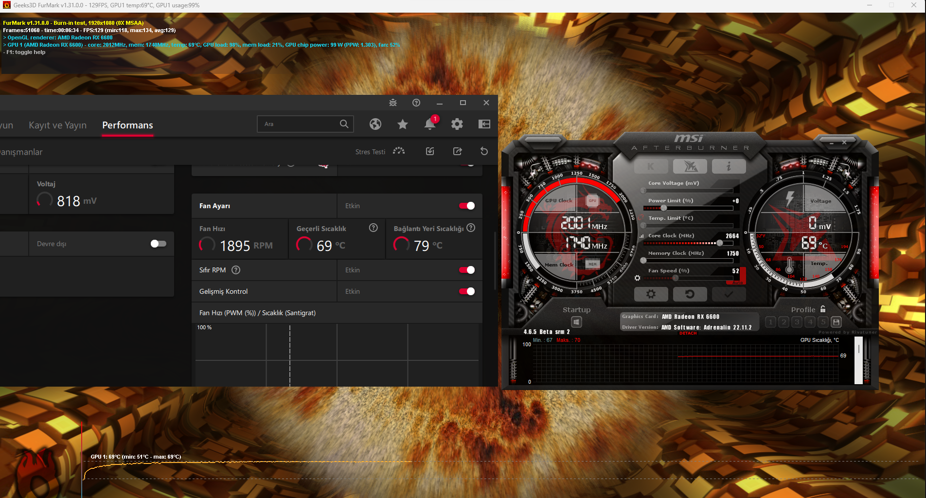The height and width of the screenshot is (498, 926).
Task: Click the 'Maks. : 70' graph label
Action: (x=569, y=340)
